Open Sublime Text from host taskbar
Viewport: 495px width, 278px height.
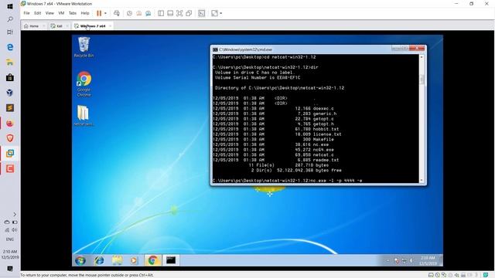10,108
